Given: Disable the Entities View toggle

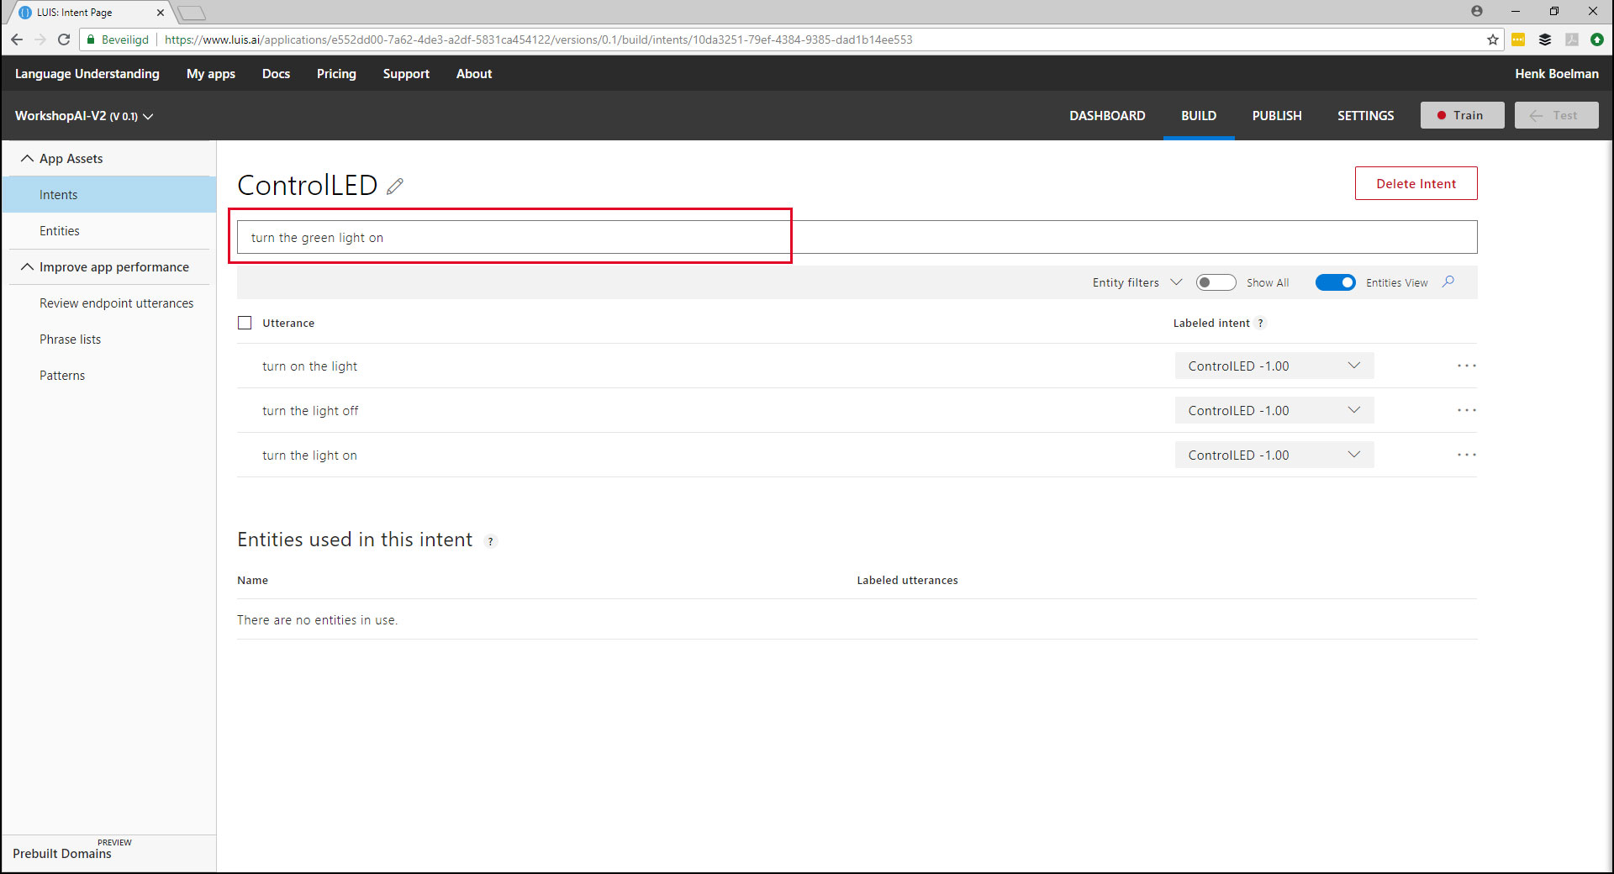Looking at the screenshot, I should click(x=1335, y=282).
